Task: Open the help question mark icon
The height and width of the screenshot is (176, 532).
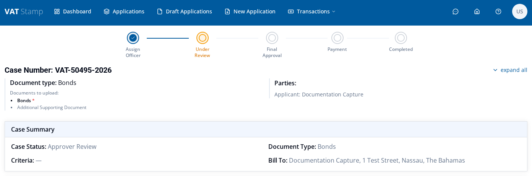Action: click(498, 11)
